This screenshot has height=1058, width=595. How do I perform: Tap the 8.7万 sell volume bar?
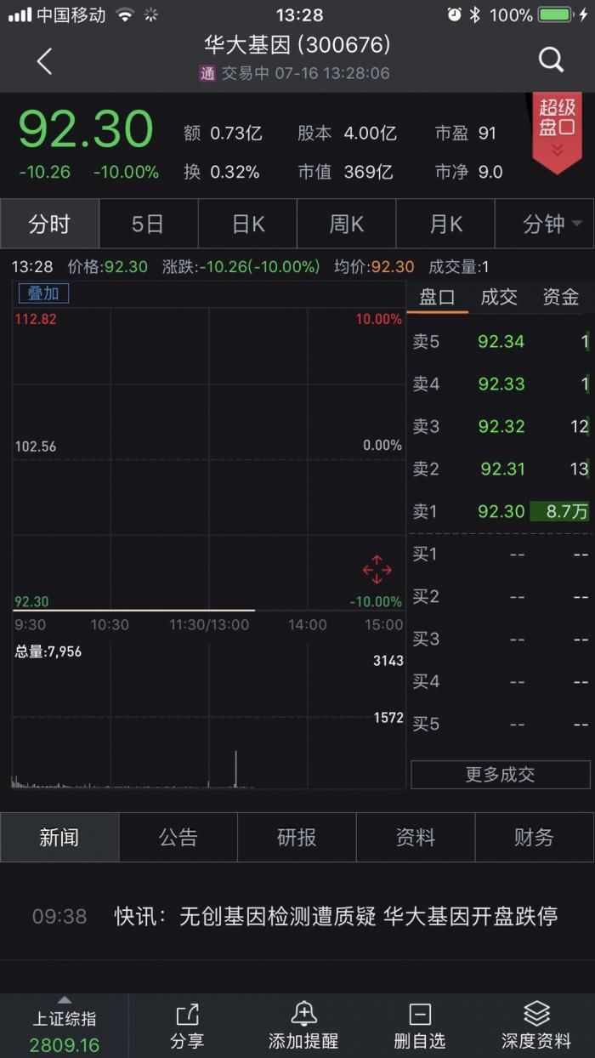pyautogui.click(x=559, y=512)
